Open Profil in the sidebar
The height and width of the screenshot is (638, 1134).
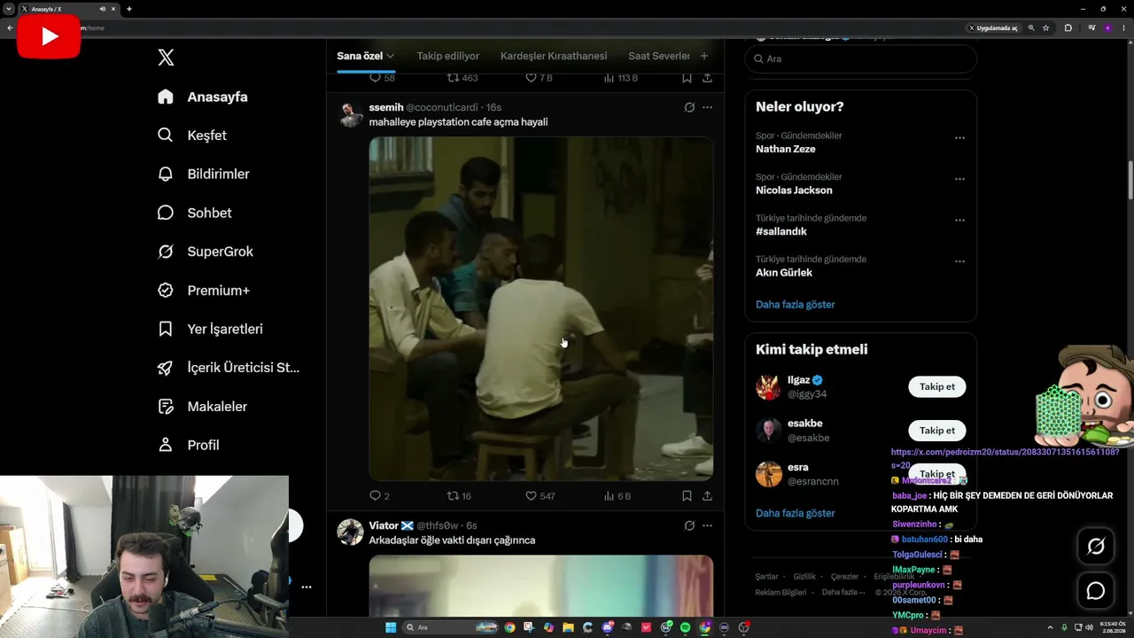point(189,445)
